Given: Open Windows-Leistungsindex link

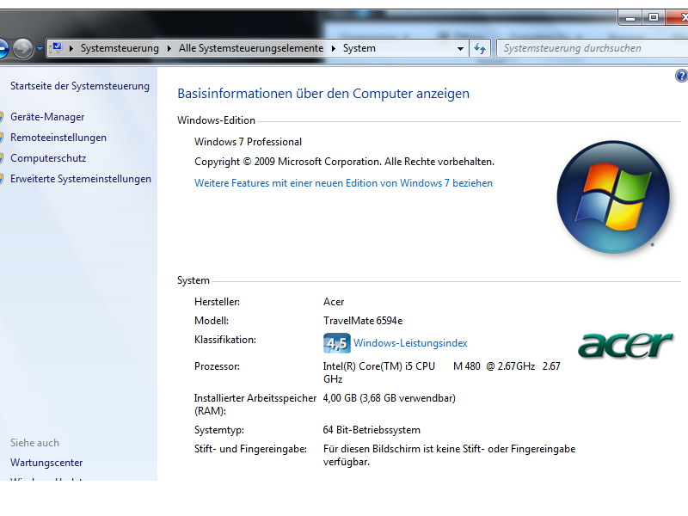Looking at the screenshot, I should pos(410,343).
